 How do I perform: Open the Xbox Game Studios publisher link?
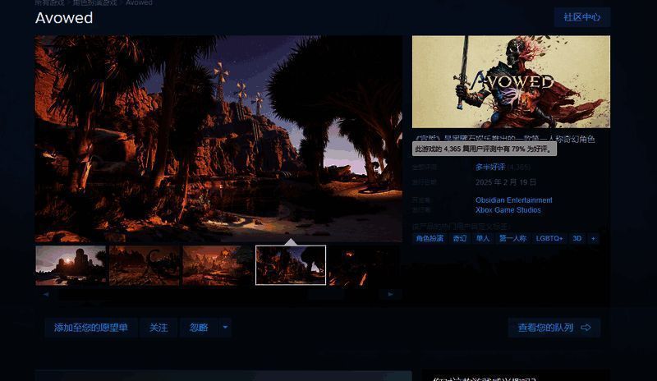tap(508, 210)
